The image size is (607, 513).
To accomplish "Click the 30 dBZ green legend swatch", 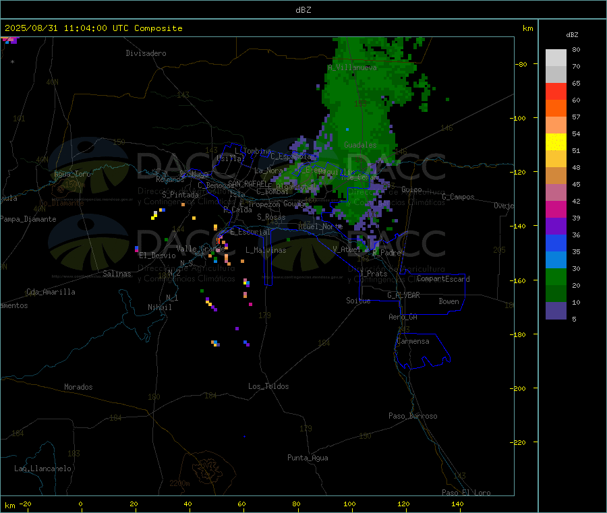I will point(556,276).
